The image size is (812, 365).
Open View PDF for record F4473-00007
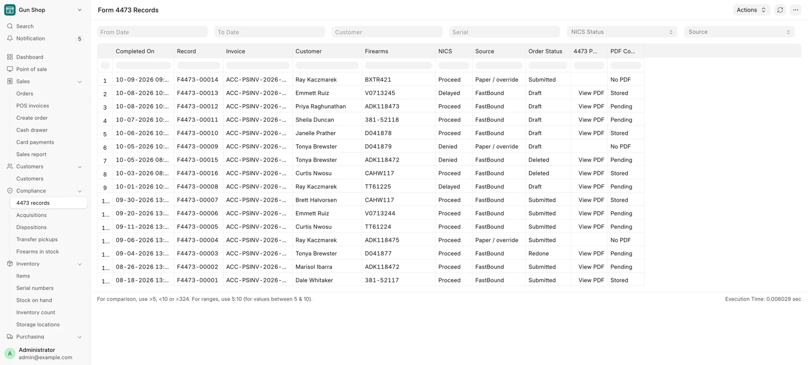click(591, 200)
